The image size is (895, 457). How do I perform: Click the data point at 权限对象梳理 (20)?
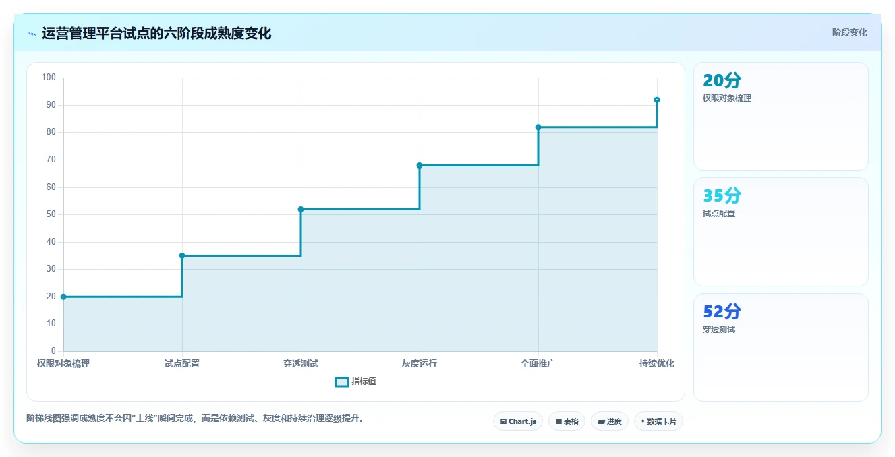point(63,297)
